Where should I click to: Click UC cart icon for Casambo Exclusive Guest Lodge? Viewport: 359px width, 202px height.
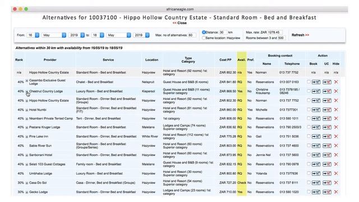tap(326, 82)
